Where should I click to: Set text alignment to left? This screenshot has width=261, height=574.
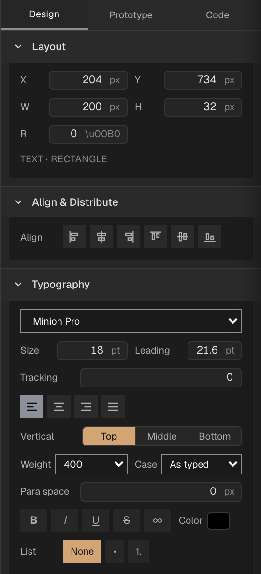tap(32, 407)
